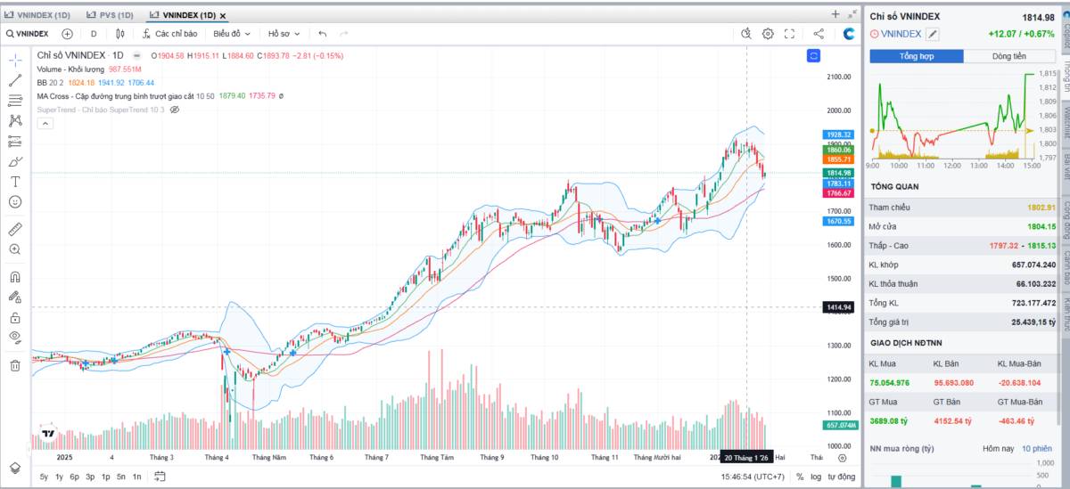Click the share chart icon
This screenshot has width=1070, height=489.
[x=819, y=34]
